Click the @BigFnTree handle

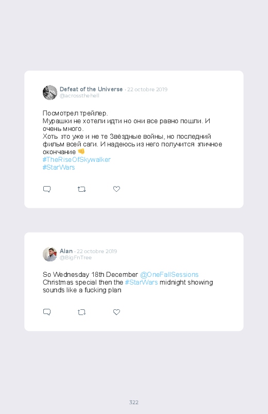click(76, 257)
